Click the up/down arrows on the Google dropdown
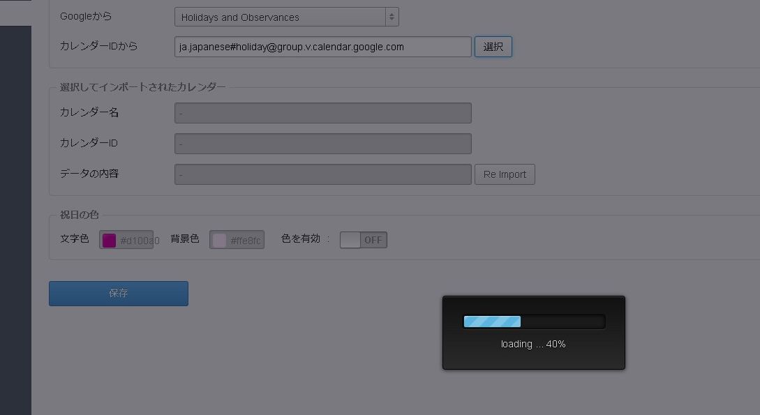 pos(392,16)
